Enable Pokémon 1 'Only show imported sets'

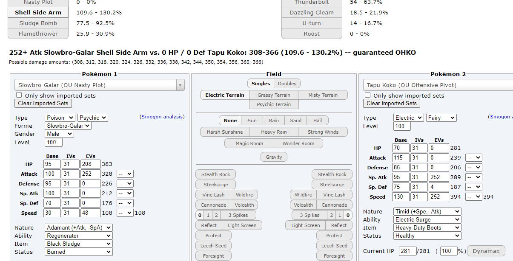pyautogui.click(x=19, y=95)
